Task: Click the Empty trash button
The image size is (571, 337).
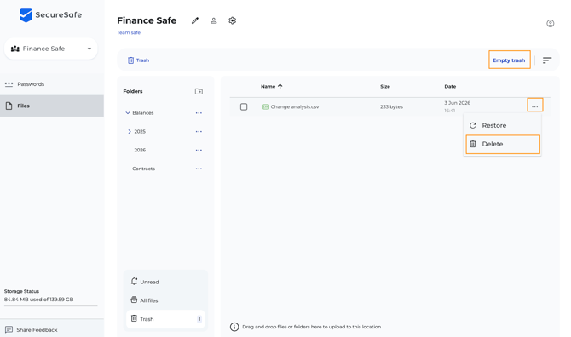Action: pos(509,60)
